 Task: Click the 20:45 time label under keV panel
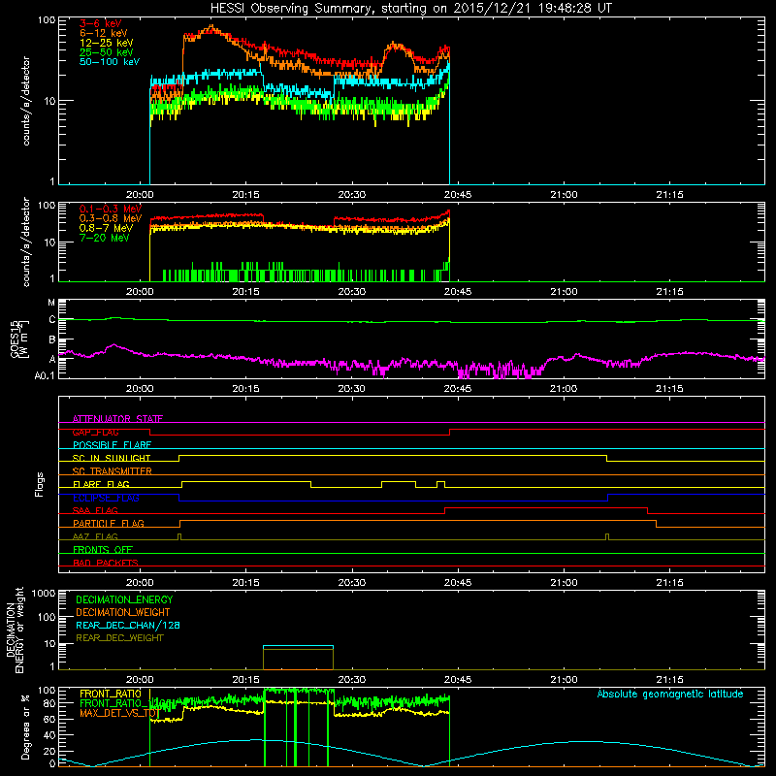[458, 195]
